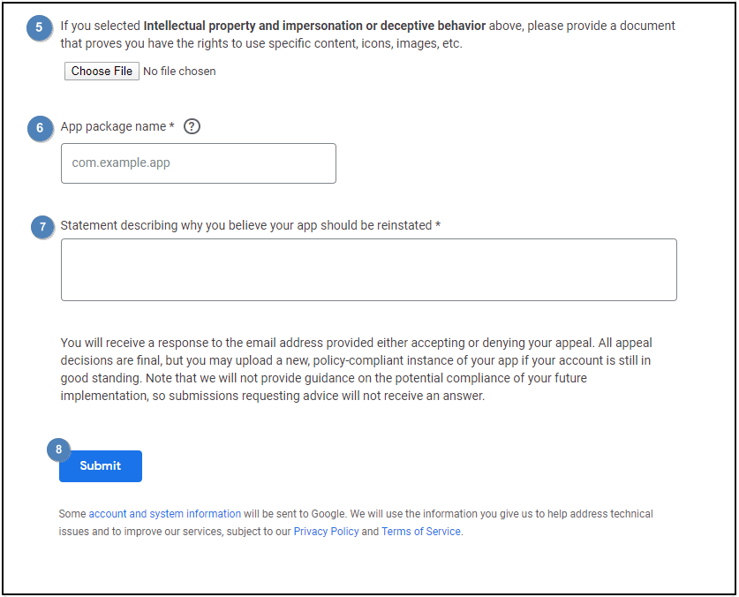The width and height of the screenshot is (739, 597).
Task: Submit the appeal form
Action: tap(101, 466)
